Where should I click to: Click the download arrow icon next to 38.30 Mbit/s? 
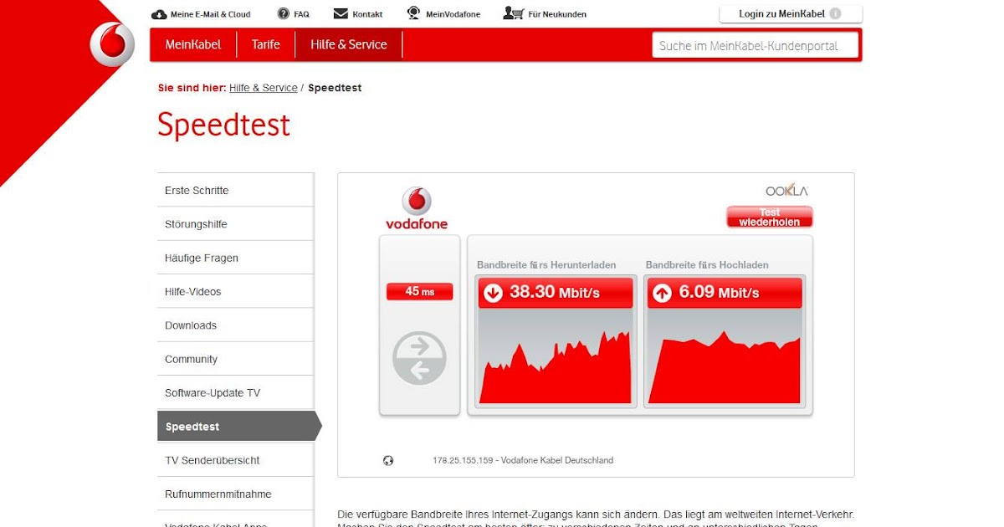point(493,293)
